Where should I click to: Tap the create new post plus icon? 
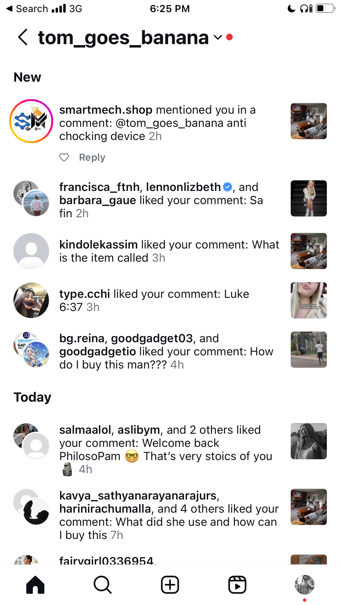[x=170, y=585]
